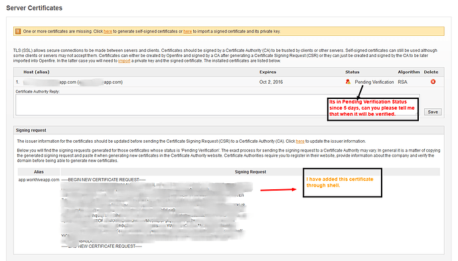Click the 'RSA' algorithm value
The width and height of the screenshot is (458, 261).
pos(402,82)
